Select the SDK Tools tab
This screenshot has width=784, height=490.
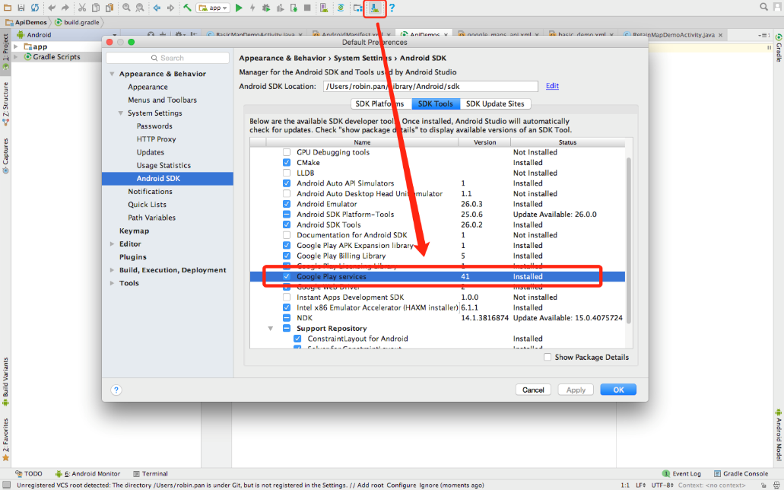pos(436,103)
